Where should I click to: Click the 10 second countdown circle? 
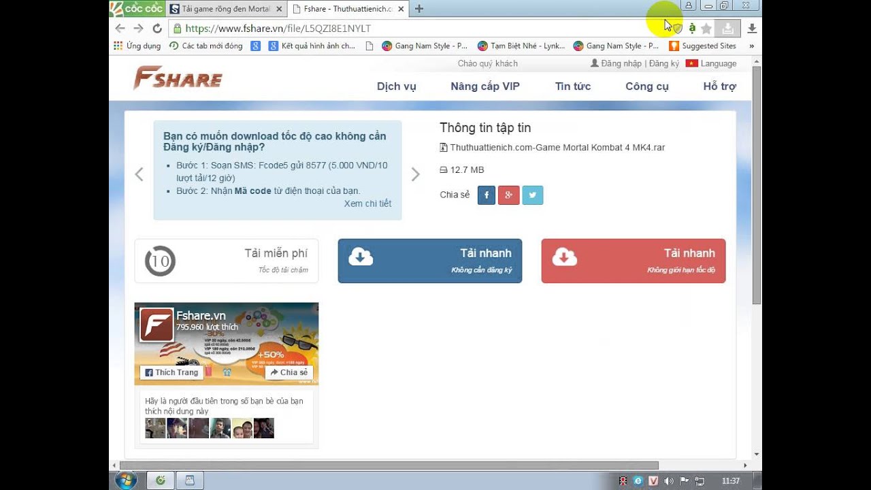[x=161, y=261]
